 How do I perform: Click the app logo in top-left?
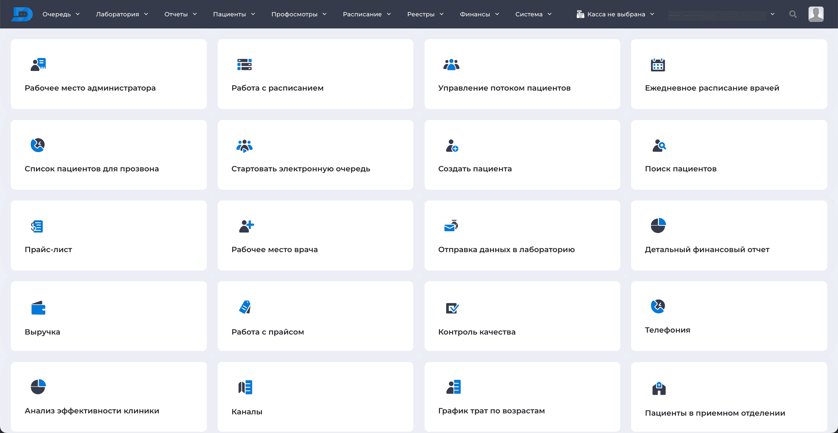tap(22, 14)
